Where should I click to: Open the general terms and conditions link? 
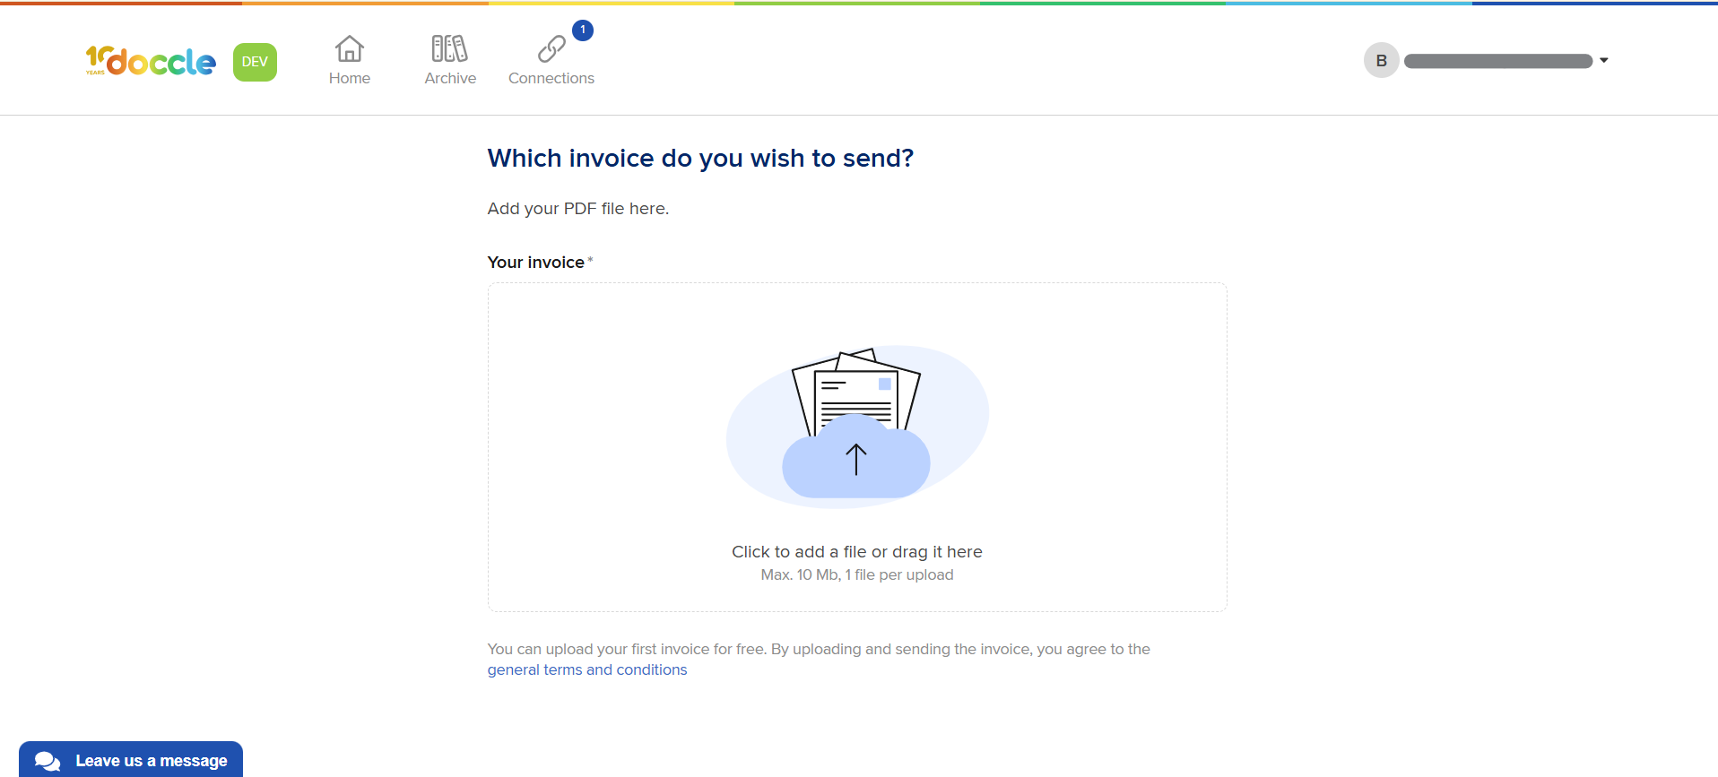pyautogui.click(x=587, y=669)
